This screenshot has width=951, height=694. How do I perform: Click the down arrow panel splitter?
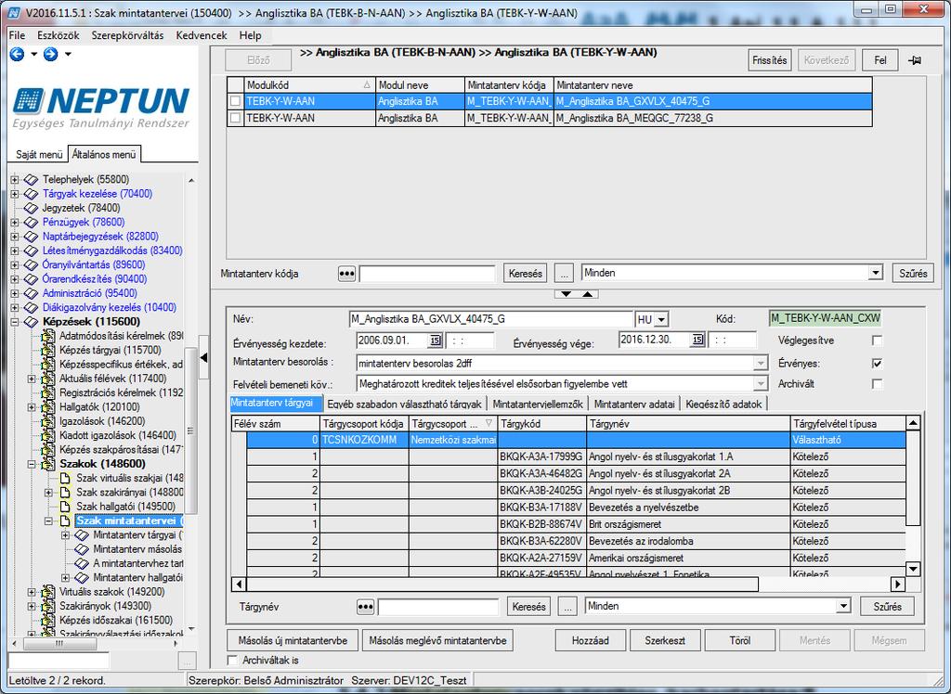click(566, 294)
